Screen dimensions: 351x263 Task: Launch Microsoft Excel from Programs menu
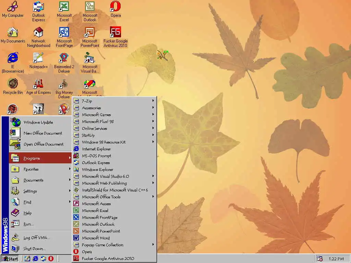pyautogui.click(x=114, y=211)
